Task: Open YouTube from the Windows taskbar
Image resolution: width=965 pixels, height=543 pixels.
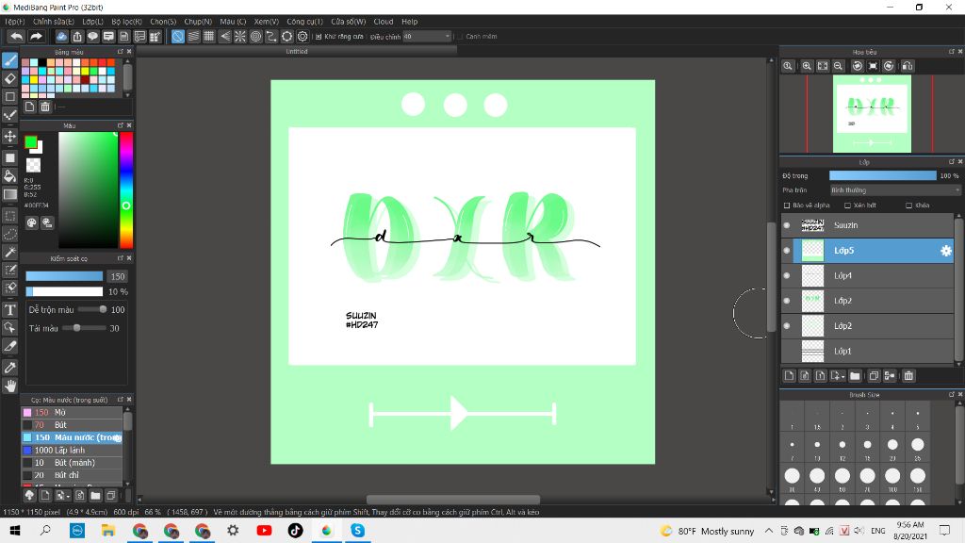Action: tap(264, 531)
